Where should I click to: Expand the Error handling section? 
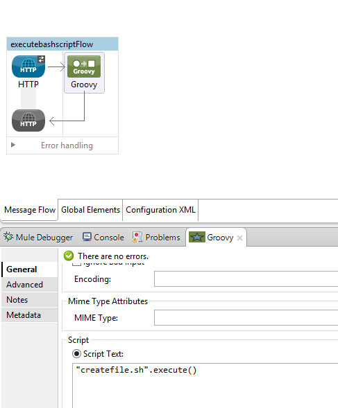[13, 145]
